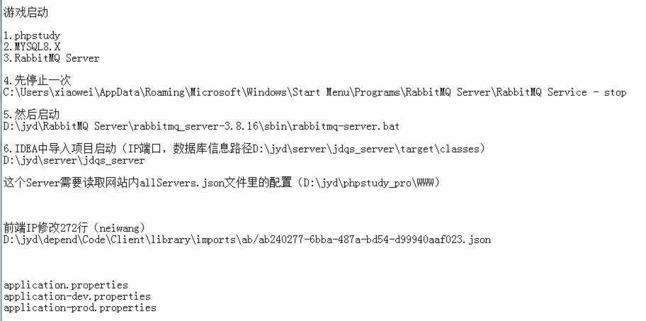
Task: Click the RabbitMQ Service - stop path line
Action: tap(314, 92)
